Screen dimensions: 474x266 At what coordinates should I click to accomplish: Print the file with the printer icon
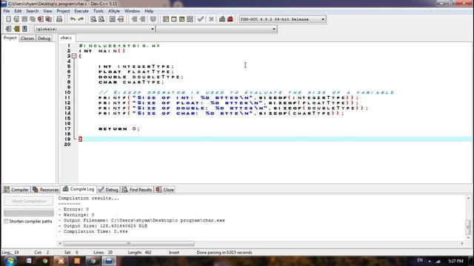coord(59,19)
